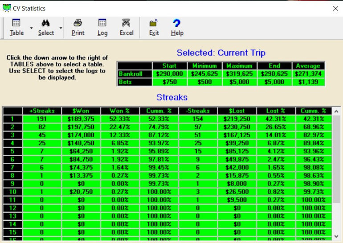Click the +Streaks column header

(41, 111)
